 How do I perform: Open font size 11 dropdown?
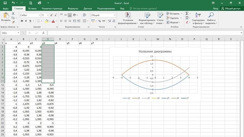(48, 15)
